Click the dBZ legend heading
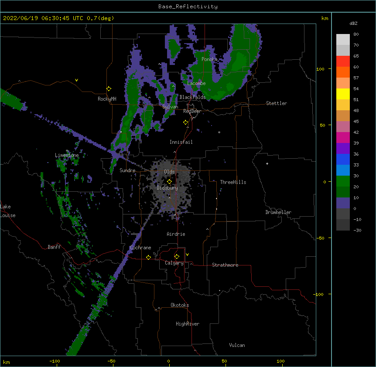This screenshot has width=376, height=367. (353, 24)
